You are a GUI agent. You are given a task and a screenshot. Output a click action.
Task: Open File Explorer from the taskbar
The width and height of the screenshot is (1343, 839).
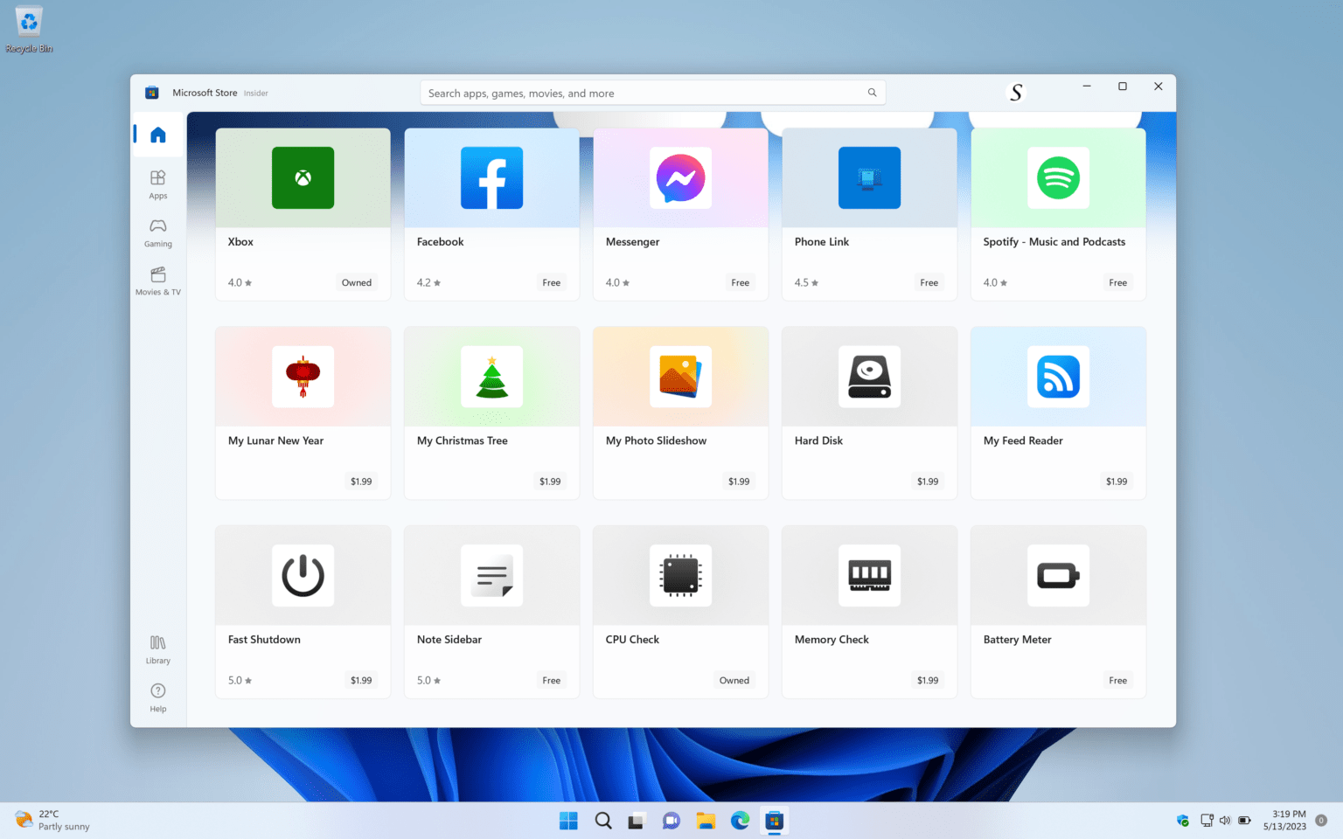706,821
